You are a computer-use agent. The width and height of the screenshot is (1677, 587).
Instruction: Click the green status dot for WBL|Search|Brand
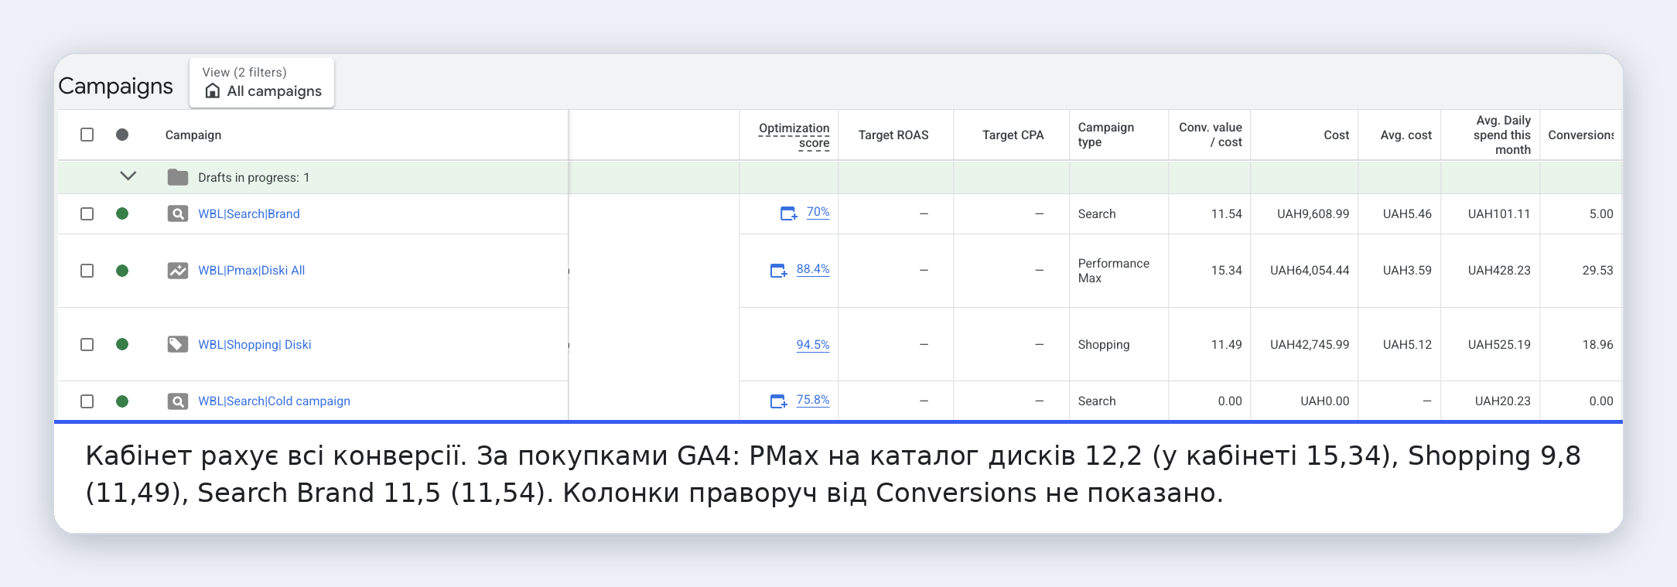(x=122, y=213)
